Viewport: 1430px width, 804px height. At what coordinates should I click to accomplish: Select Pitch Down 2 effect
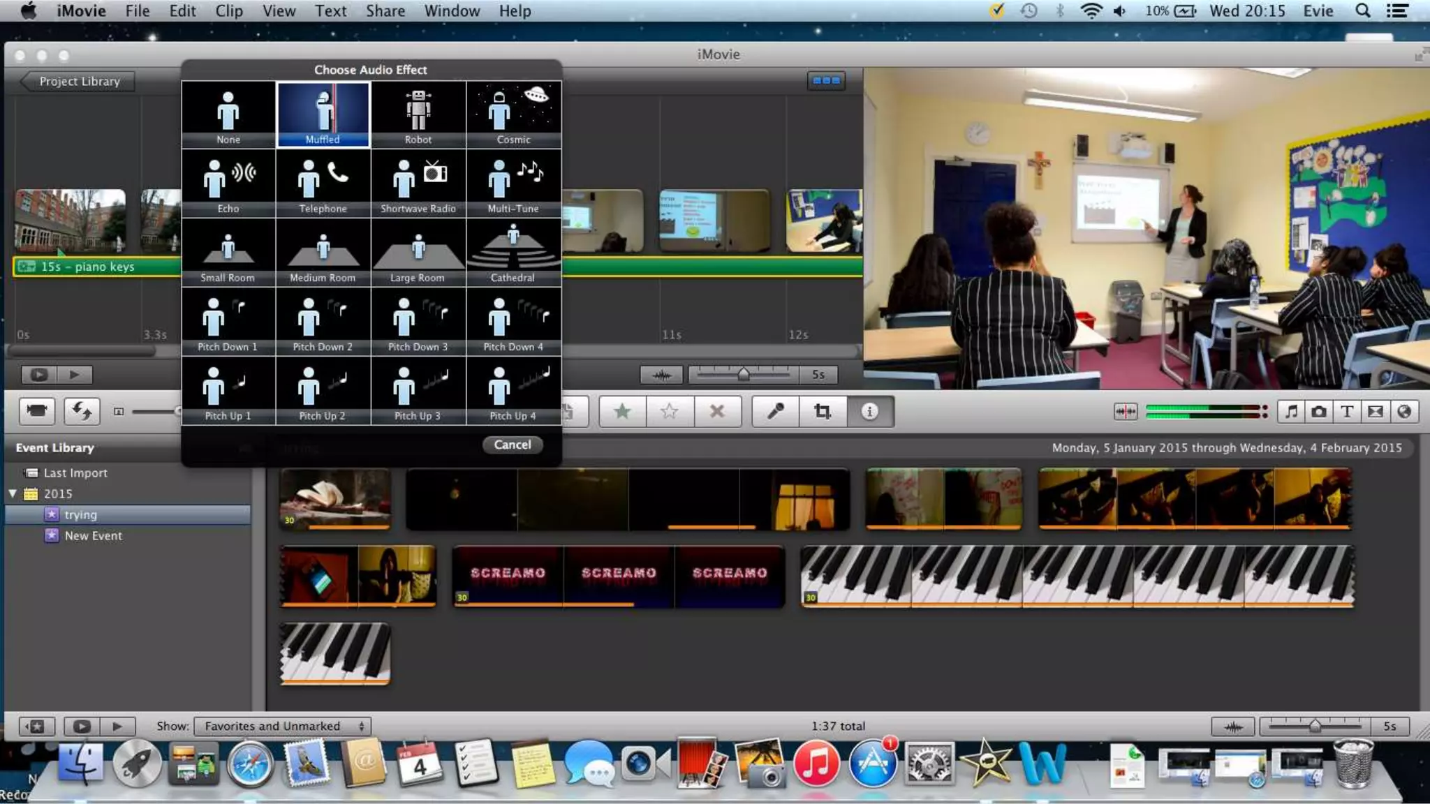click(323, 322)
